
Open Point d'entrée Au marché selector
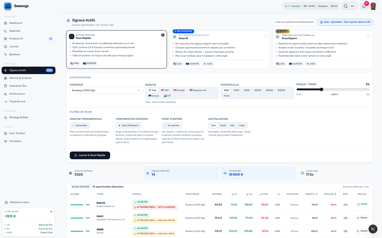pos(172,125)
